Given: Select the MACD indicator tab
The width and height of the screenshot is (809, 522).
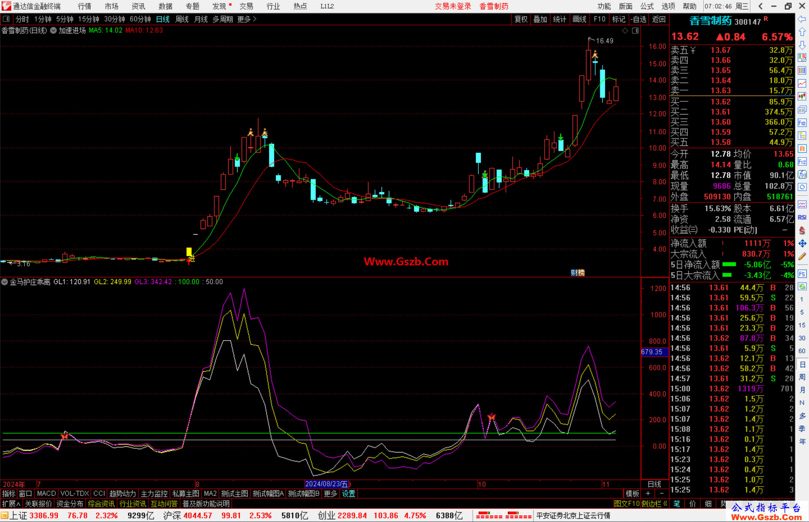Looking at the screenshot, I should coord(46,494).
